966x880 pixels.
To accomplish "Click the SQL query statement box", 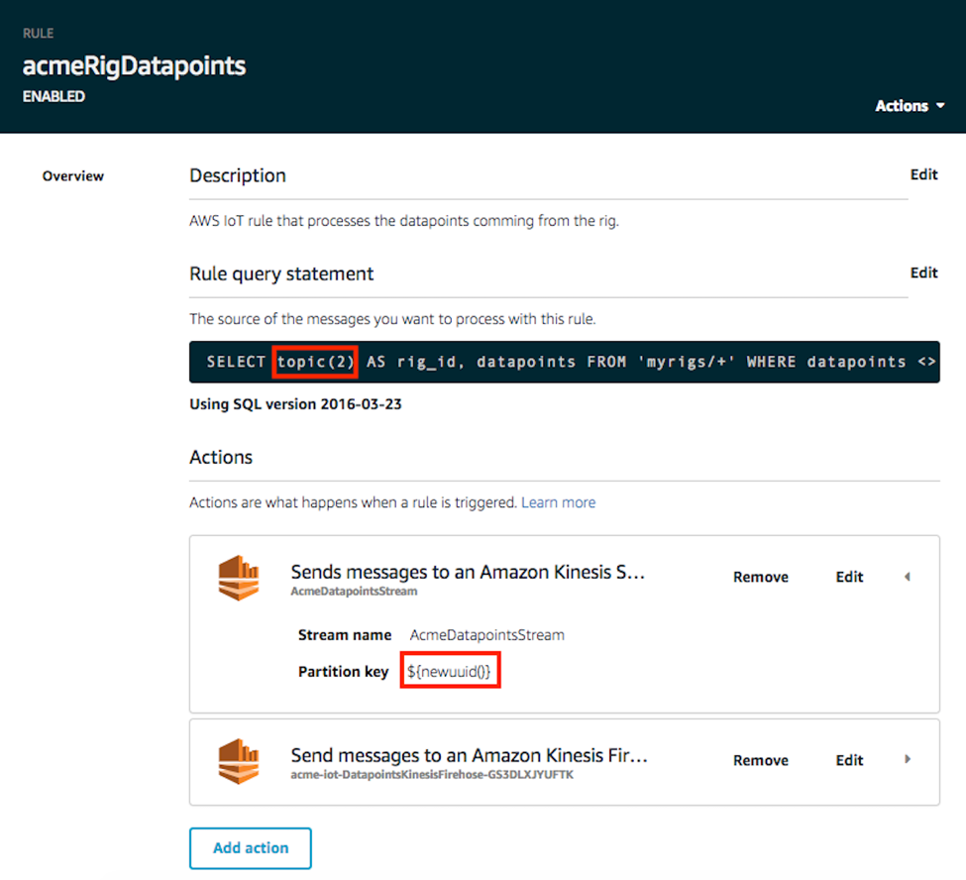I will pyautogui.click(x=565, y=362).
